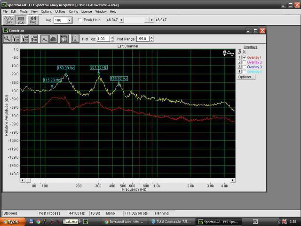Open the File menu
The image size is (301, 226).
(5, 11)
